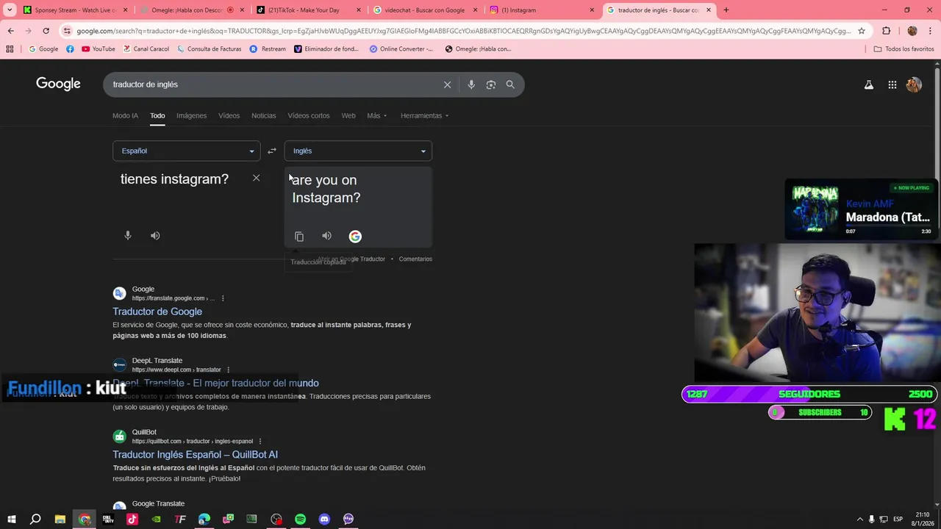Open the Todos los favoritos folder
This screenshot has height=529, width=941.
tap(904, 48)
